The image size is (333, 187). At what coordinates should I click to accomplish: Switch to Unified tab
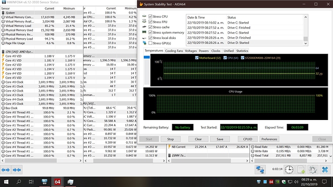pos(228,51)
